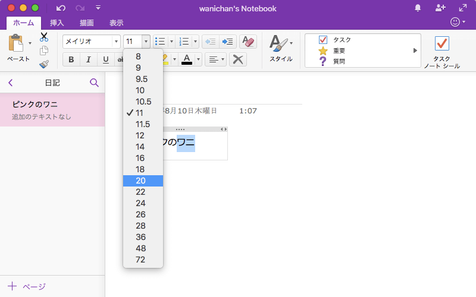Screen dimensions: 476x297
Task: Choose font size 36
Action: pyautogui.click(x=143, y=237)
